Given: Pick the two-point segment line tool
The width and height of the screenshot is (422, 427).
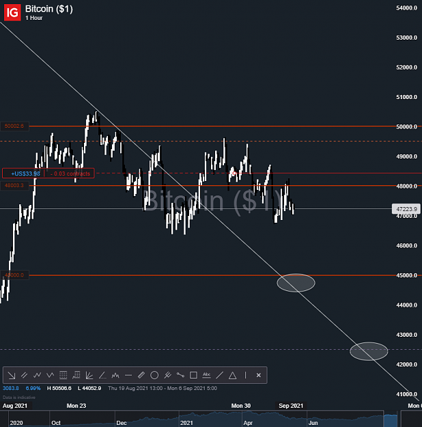Looking at the screenshot, I should [x=180, y=376].
